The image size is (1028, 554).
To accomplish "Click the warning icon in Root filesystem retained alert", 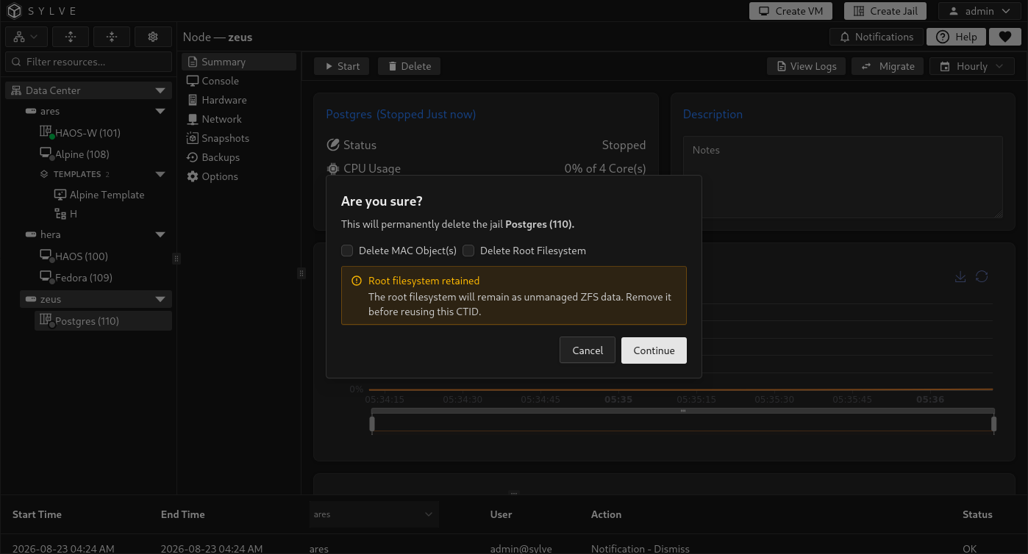I will tap(357, 281).
